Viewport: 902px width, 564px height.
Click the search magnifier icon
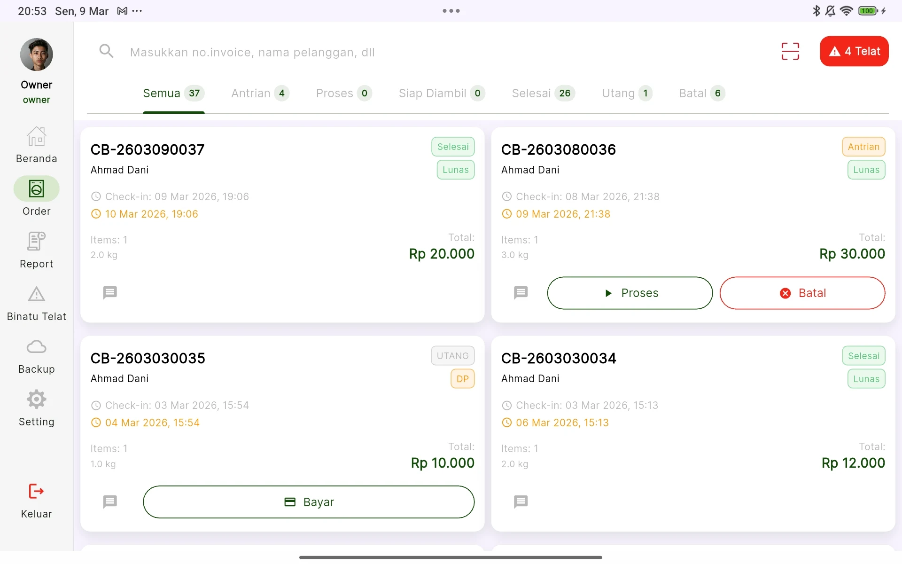pyautogui.click(x=107, y=51)
